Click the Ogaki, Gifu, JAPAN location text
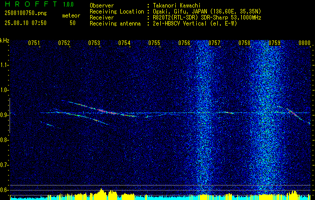Viewport: 315px width, 200px height. click(x=207, y=11)
